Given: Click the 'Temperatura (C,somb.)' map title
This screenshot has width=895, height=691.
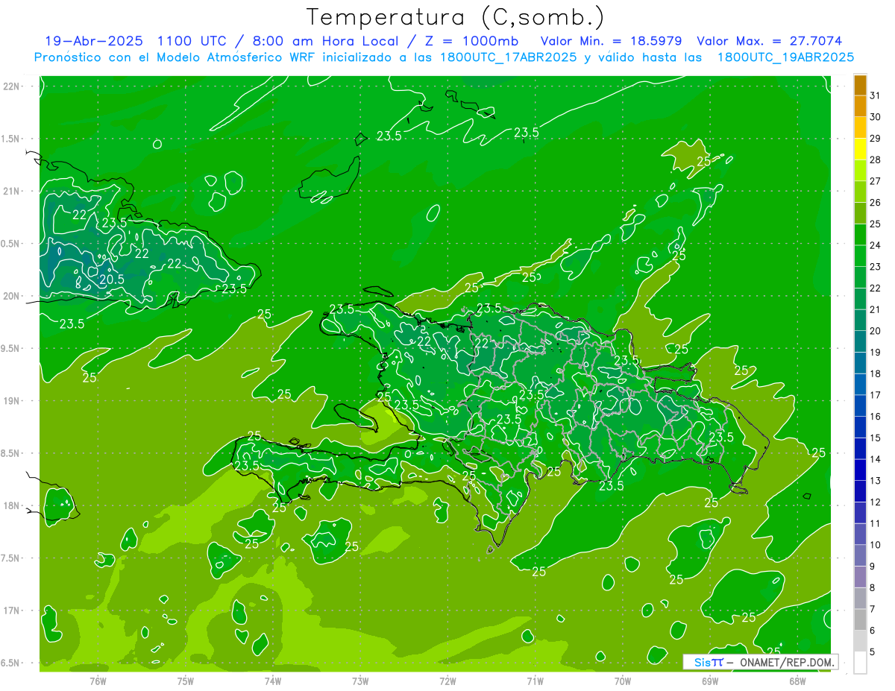Looking at the screenshot, I should [x=455, y=17].
